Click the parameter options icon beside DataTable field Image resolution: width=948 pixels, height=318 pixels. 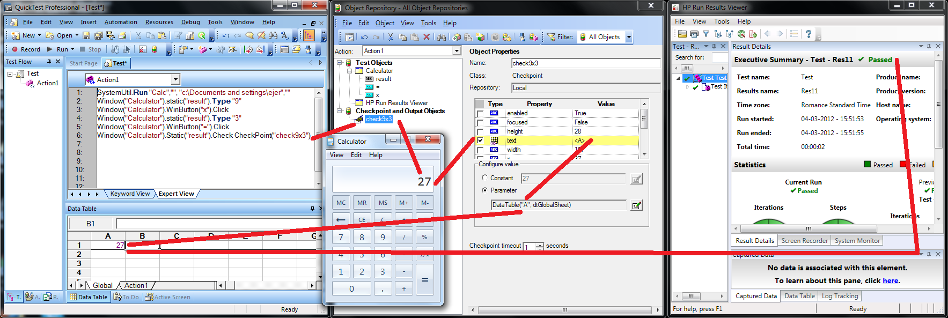point(637,205)
